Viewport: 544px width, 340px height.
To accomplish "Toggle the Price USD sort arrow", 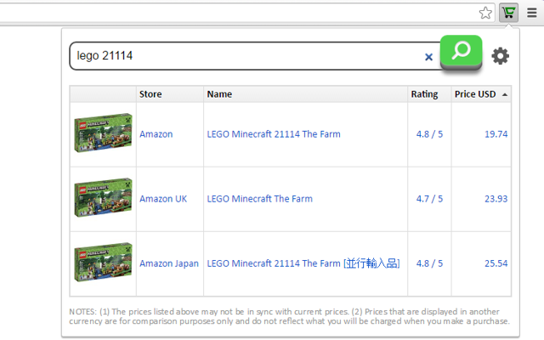I will [x=505, y=94].
